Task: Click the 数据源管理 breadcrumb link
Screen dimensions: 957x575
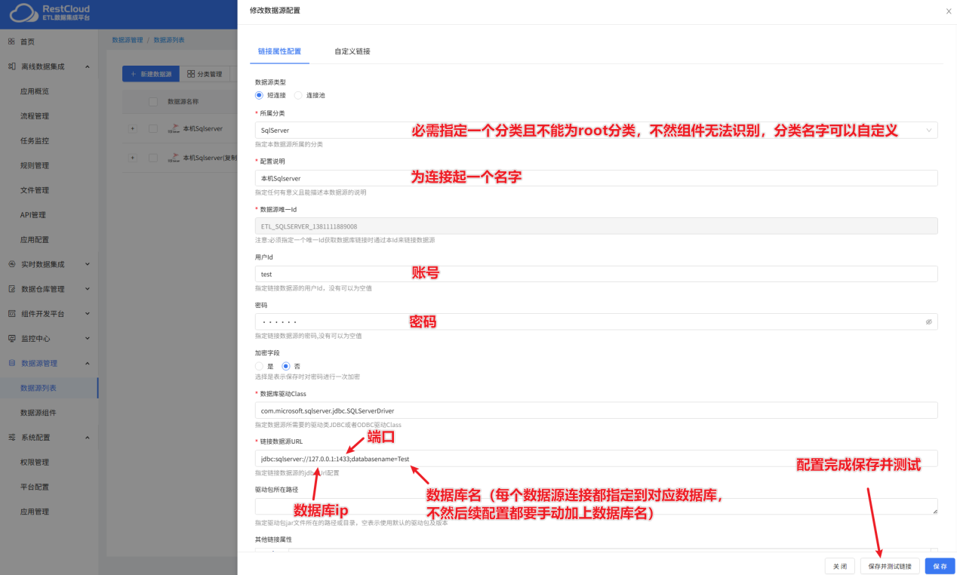Action: pos(127,39)
